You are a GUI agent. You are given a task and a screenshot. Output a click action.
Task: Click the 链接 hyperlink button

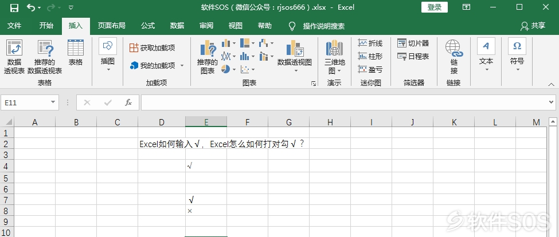(454, 57)
